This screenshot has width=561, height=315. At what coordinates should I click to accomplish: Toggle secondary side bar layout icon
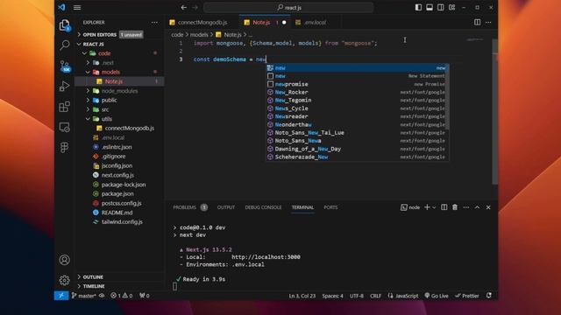[440, 7]
